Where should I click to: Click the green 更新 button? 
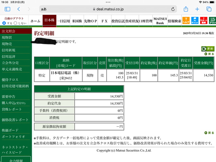[x=208, y=49]
